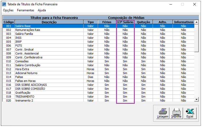Click the Adto. column header

[x=163, y=22]
